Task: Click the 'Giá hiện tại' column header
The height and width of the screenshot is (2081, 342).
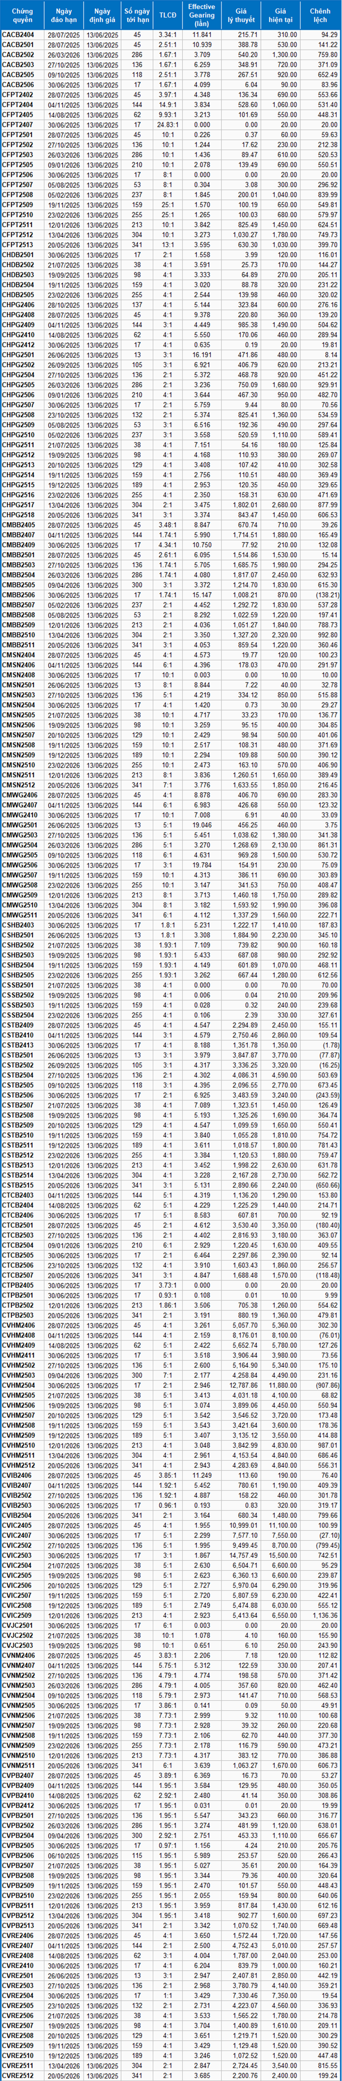Action: (281, 16)
